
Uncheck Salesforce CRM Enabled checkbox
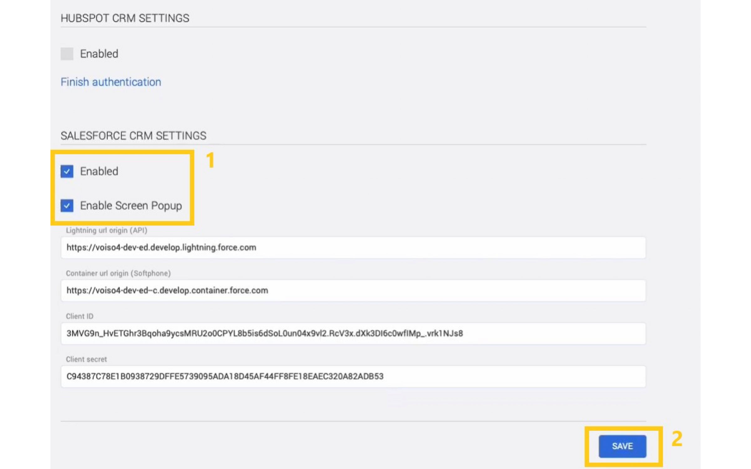click(67, 171)
